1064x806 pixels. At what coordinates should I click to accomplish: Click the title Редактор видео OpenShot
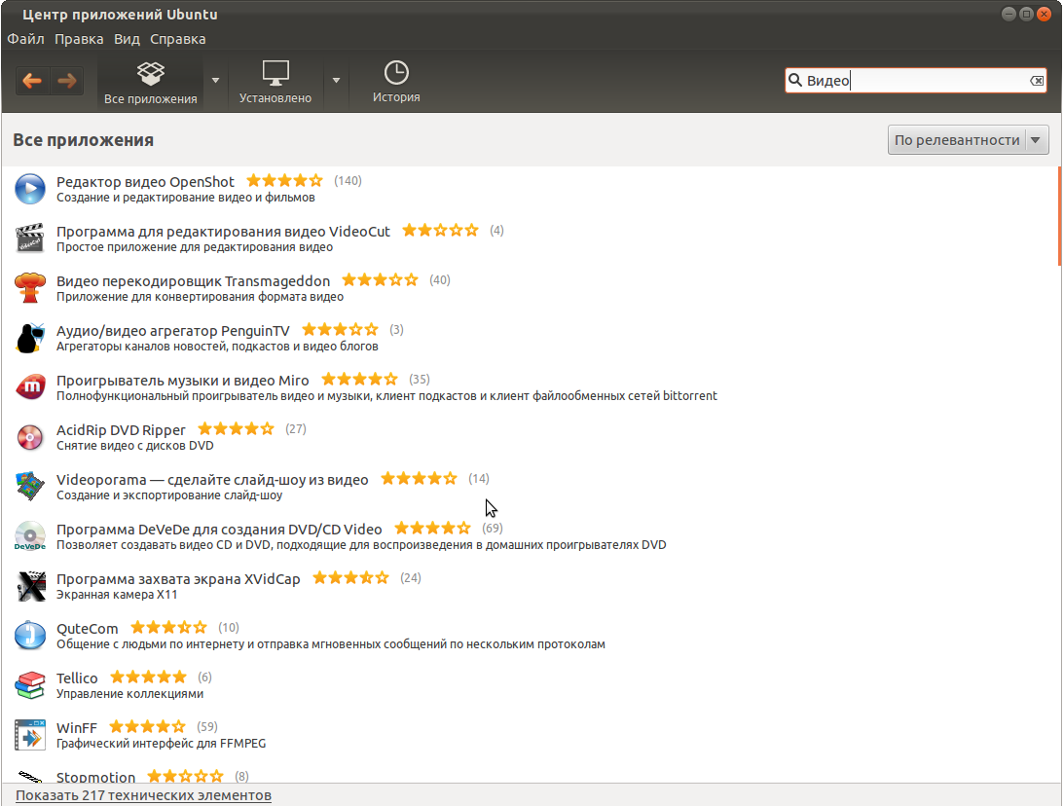point(145,182)
